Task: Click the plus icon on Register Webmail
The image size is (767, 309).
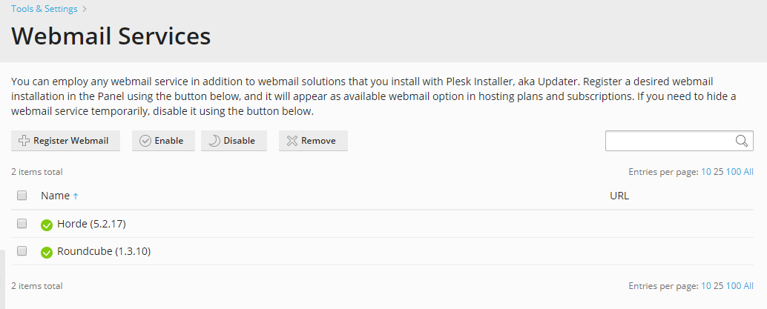Action: (24, 141)
